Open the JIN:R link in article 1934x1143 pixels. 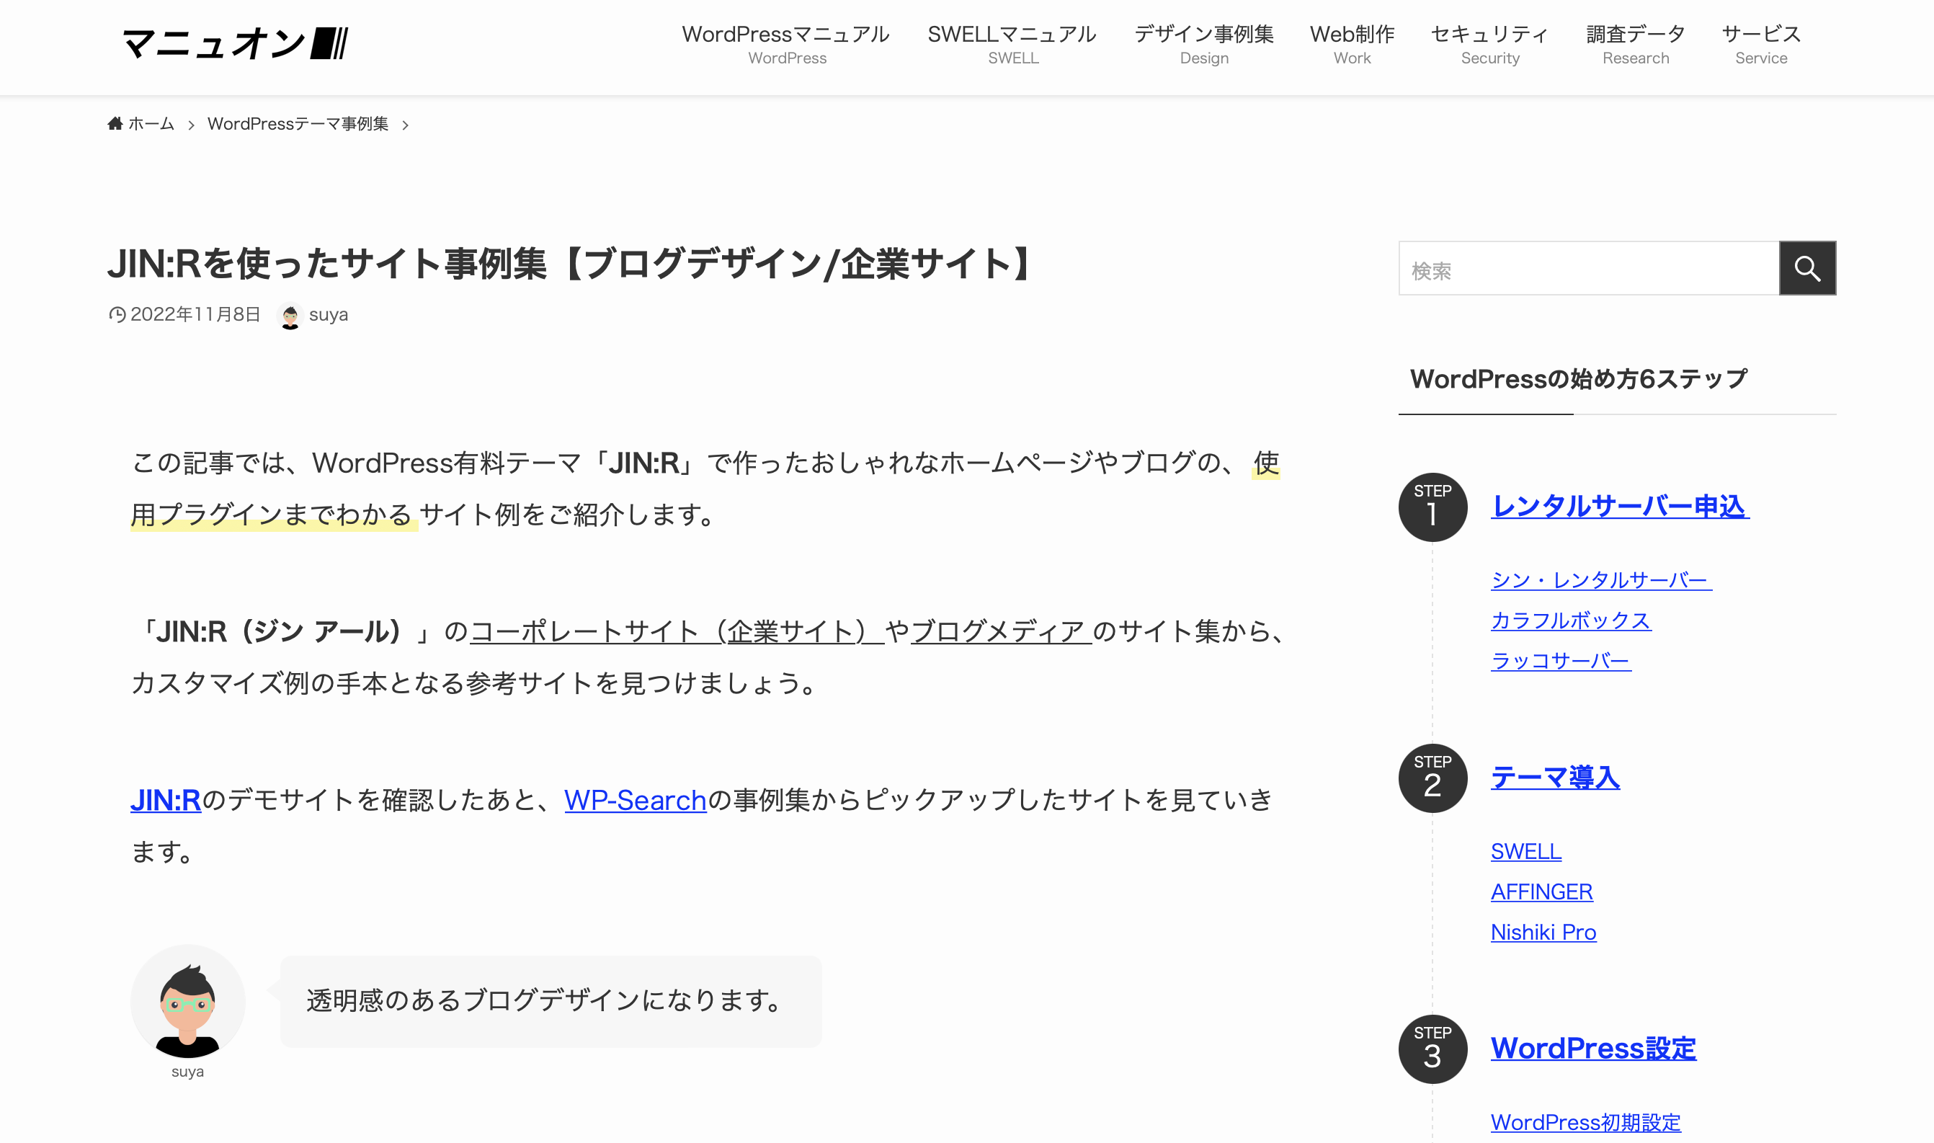pyautogui.click(x=166, y=800)
